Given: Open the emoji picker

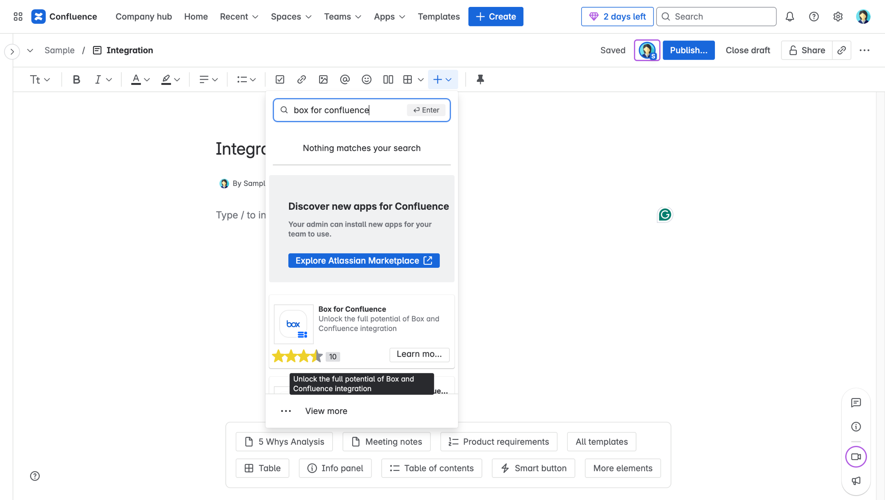Looking at the screenshot, I should click(366, 80).
